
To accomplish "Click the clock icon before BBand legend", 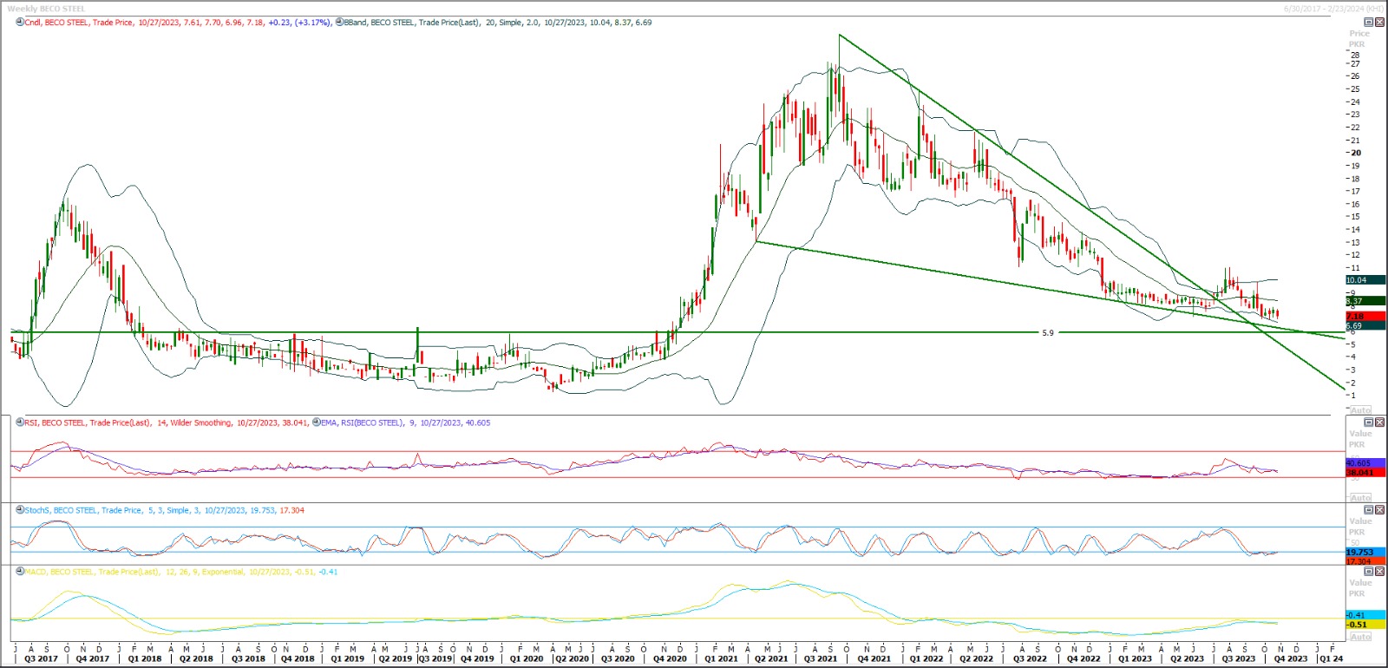I will [x=339, y=23].
